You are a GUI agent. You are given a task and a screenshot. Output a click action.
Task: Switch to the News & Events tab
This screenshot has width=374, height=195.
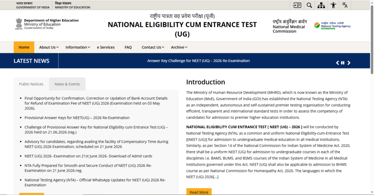67,84
